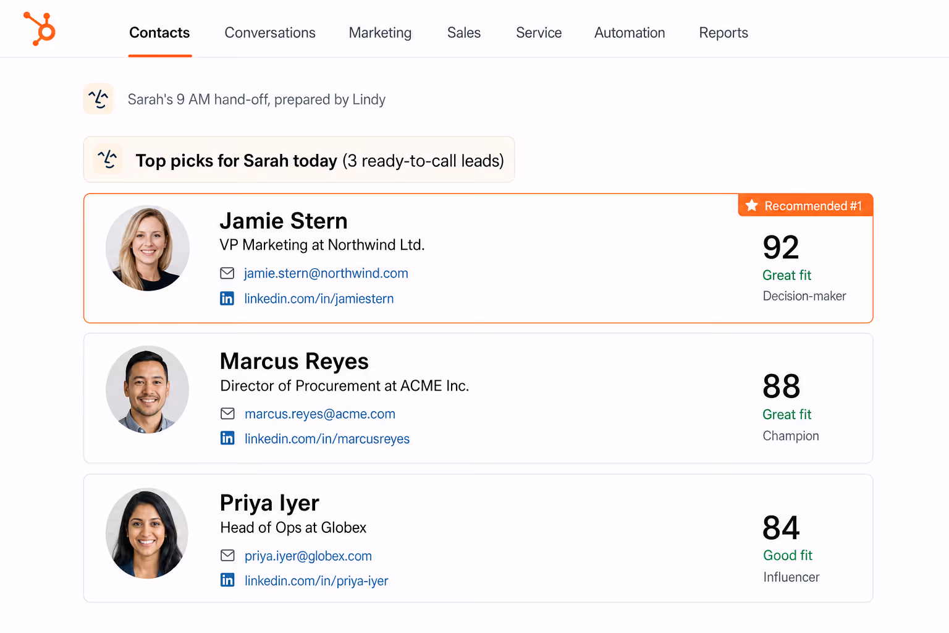Click envelope icon next to Jamie's email

pyautogui.click(x=227, y=273)
